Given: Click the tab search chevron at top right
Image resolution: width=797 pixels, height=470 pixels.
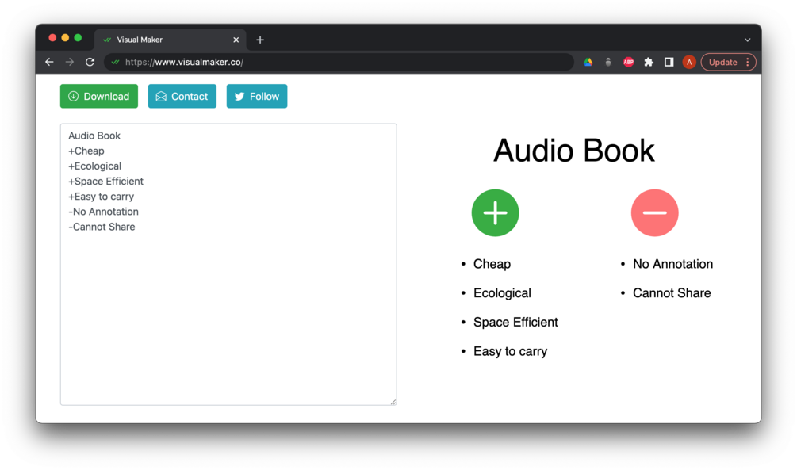Looking at the screenshot, I should (746, 38).
